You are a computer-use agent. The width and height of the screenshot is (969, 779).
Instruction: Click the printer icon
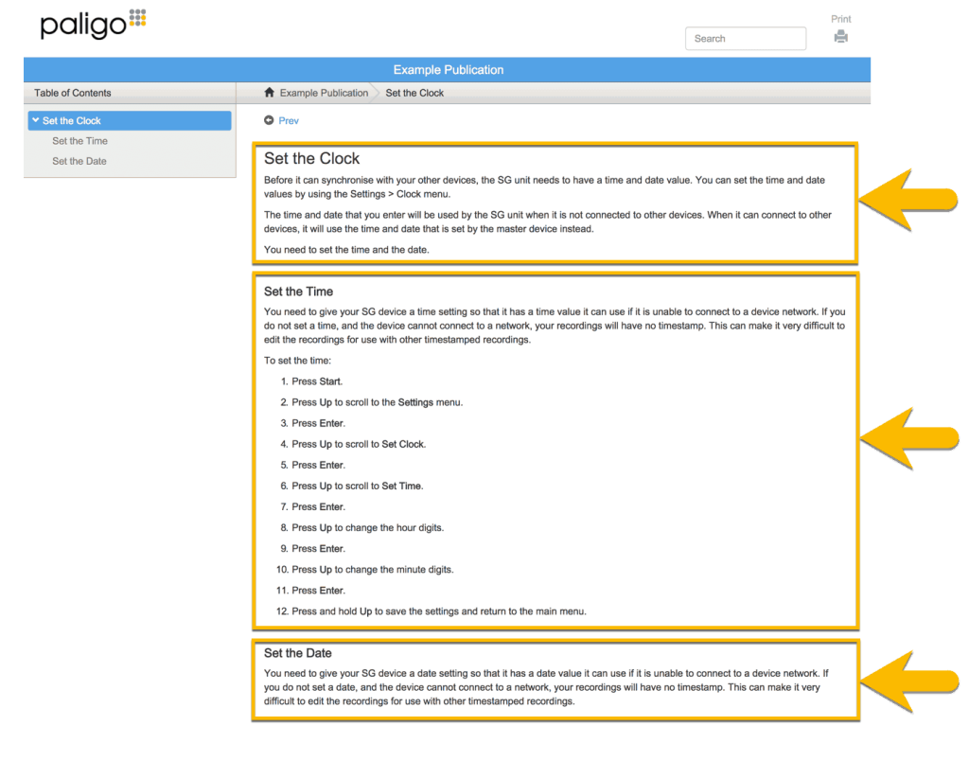840,37
